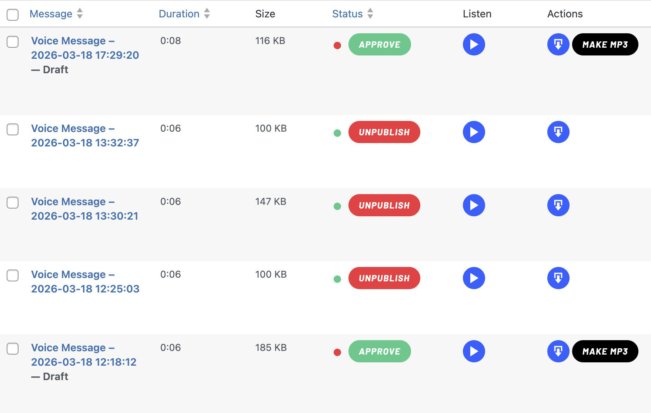Play the 13:30:21 voice message

[474, 205]
